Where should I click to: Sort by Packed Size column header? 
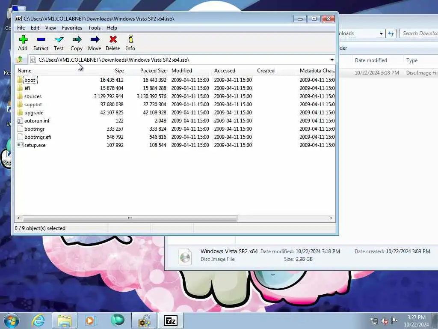pos(153,71)
